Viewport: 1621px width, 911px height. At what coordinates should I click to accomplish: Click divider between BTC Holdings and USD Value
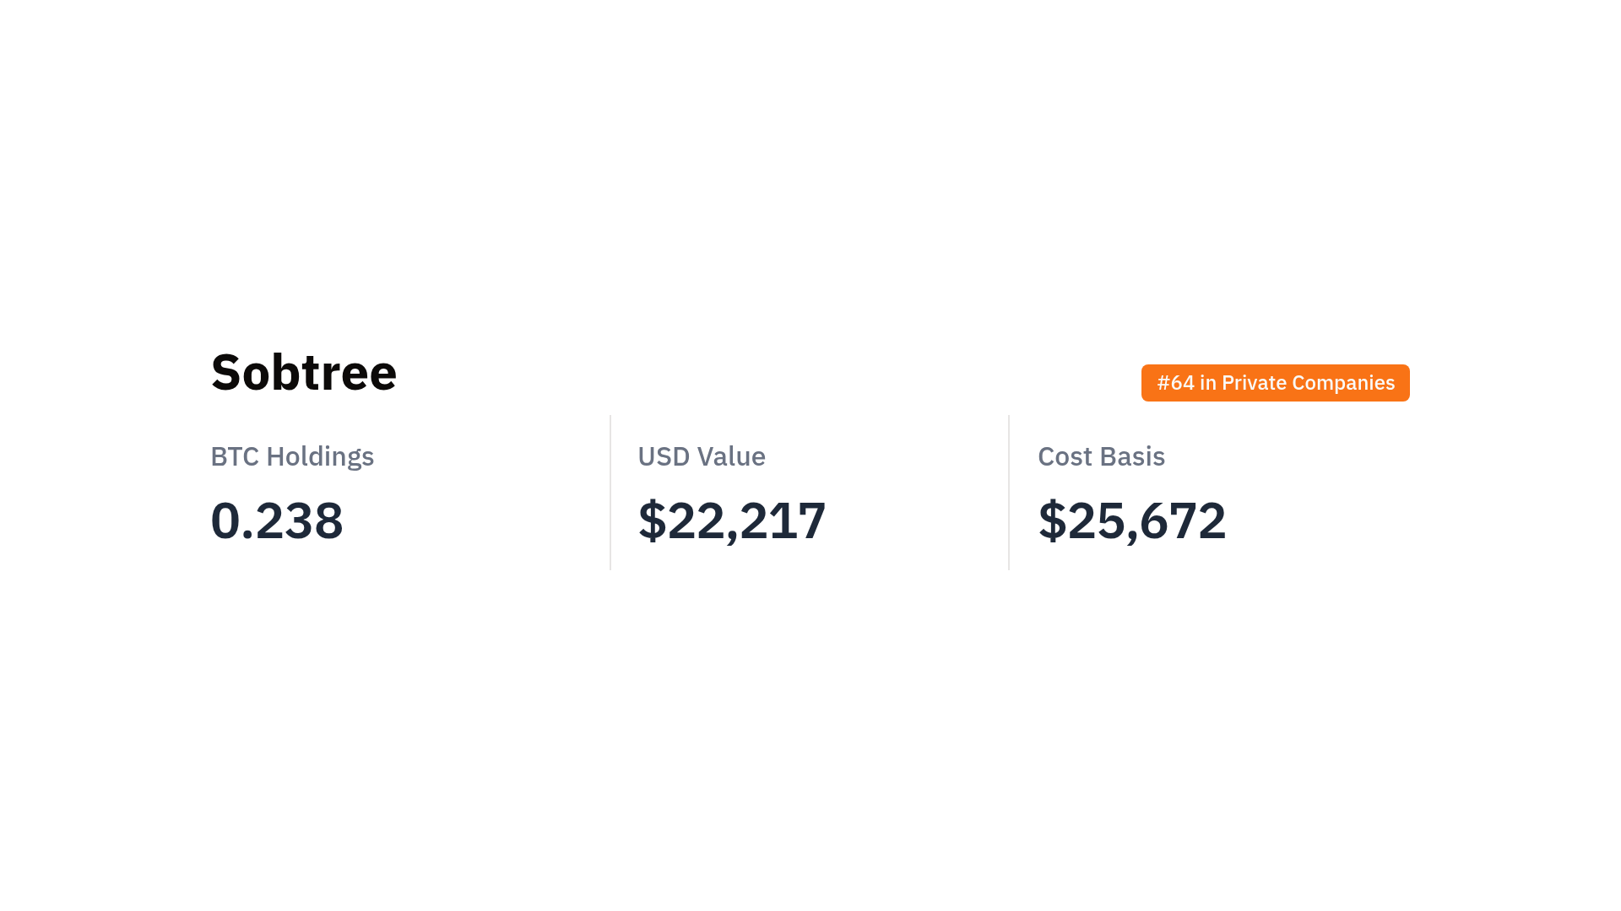(x=610, y=493)
